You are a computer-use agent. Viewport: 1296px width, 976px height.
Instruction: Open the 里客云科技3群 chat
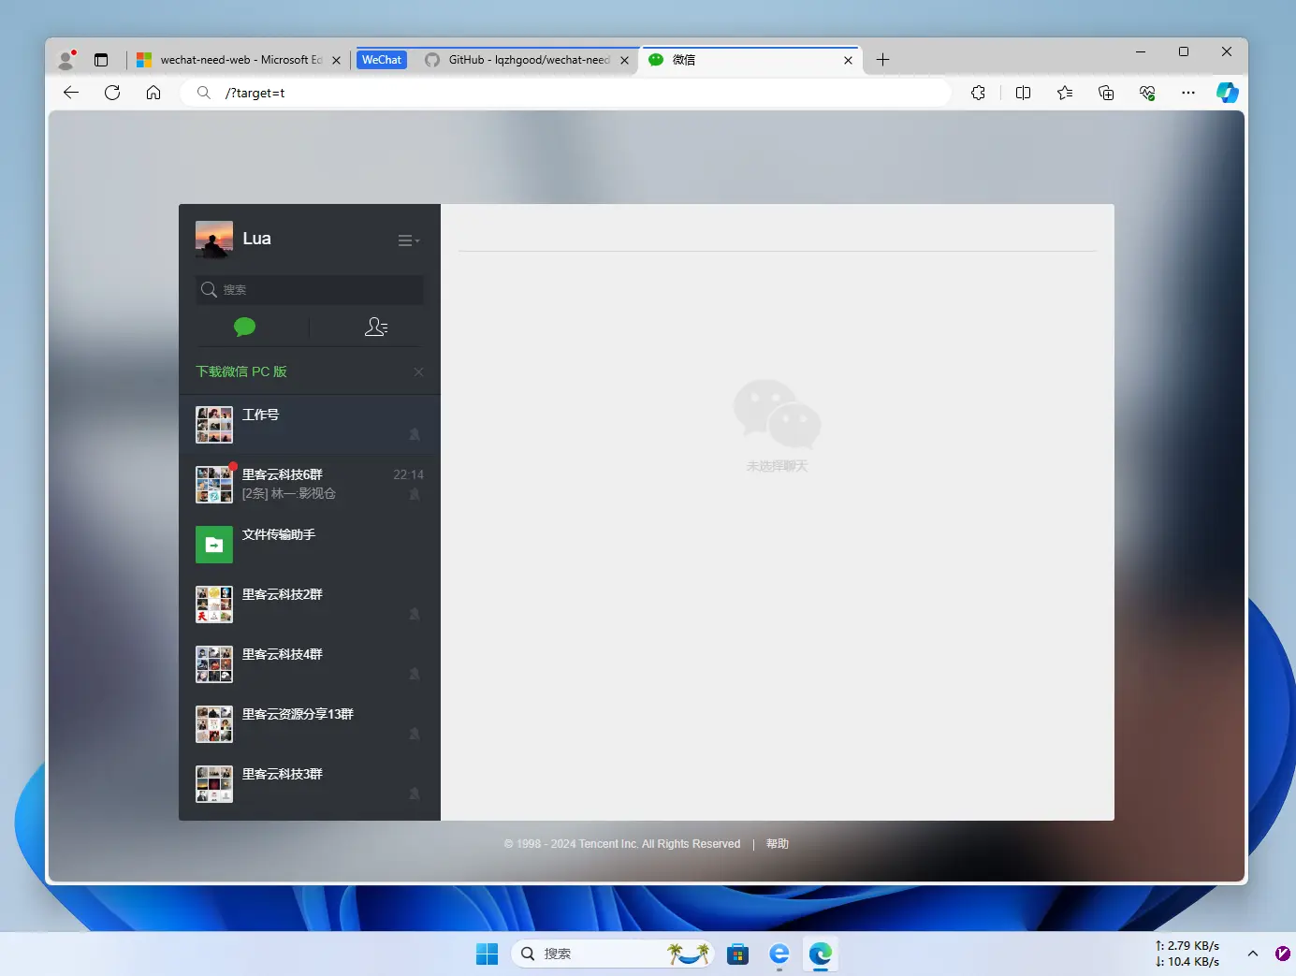[x=310, y=784]
